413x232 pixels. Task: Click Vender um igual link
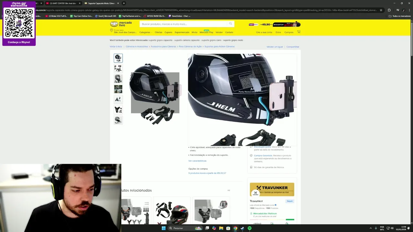(275, 47)
